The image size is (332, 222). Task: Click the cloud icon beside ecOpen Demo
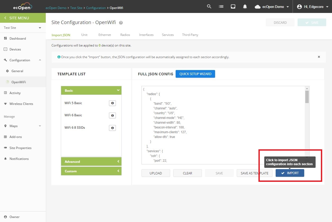257,7
